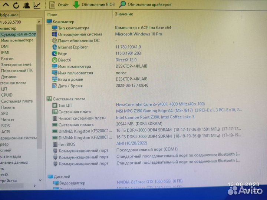Click Обновления драйверов magnifier icon
Viewport: 267px width, 200px height.
pos(122,5)
